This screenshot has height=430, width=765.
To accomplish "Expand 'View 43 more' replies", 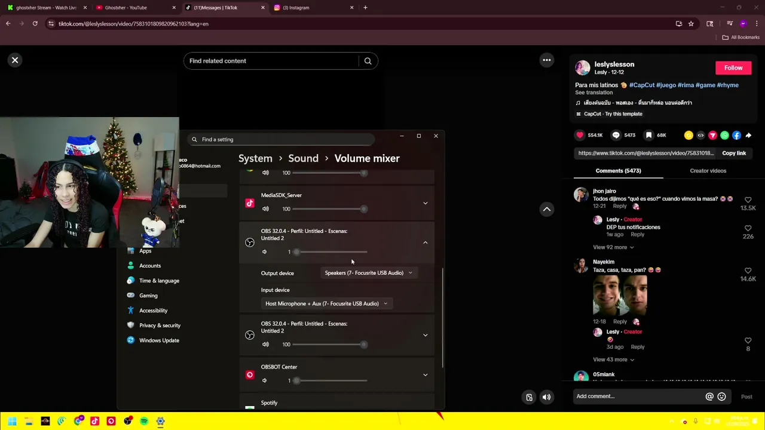I will tap(613, 360).
